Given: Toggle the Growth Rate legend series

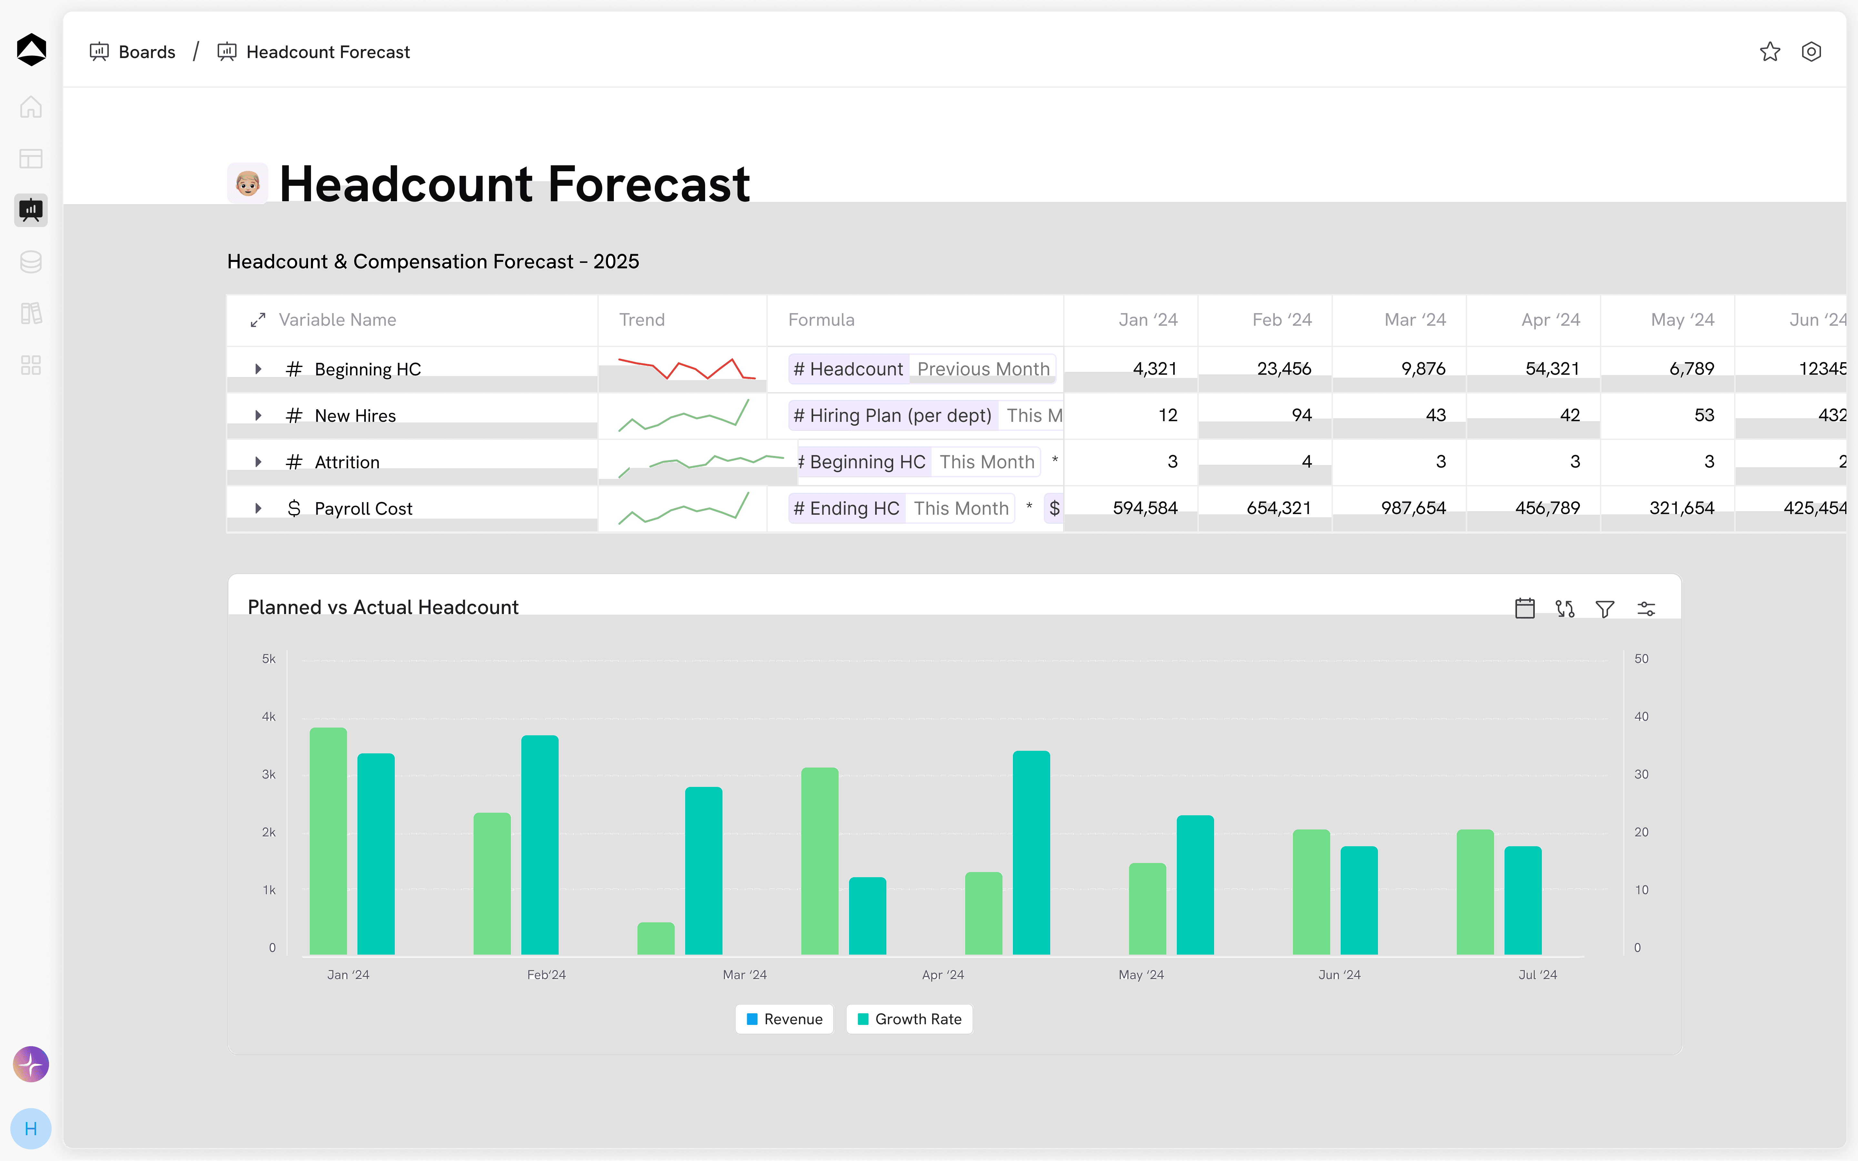Looking at the screenshot, I should (x=909, y=1019).
